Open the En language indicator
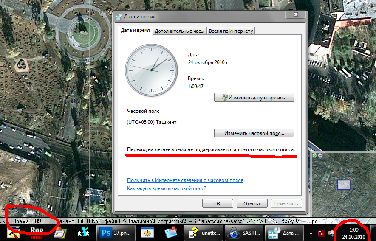Viewport: 376px width, 241px height. point(321,233)
